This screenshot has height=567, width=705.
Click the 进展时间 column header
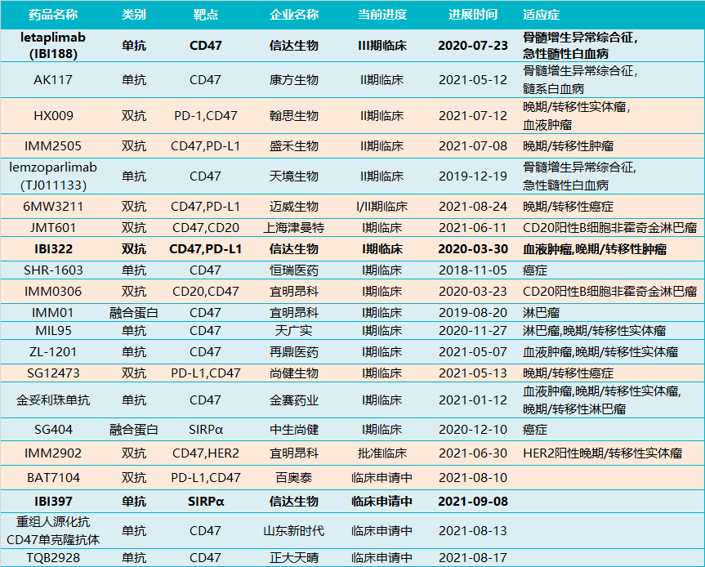pos(472,15)
